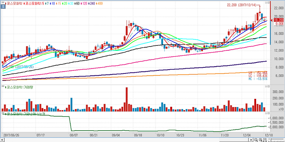Maximize the net-buy panel using second corner box
This screenshot has width=285, height=142.
pos(268,113)
